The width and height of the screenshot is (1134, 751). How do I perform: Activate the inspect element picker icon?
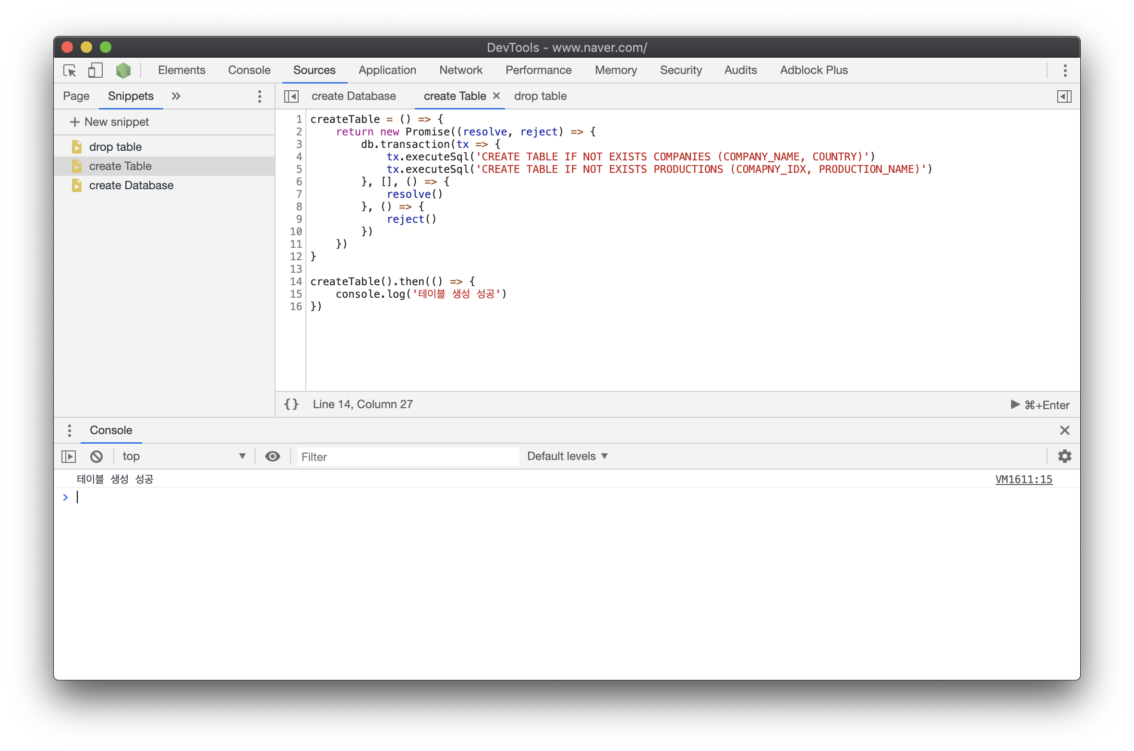point(70,71)
